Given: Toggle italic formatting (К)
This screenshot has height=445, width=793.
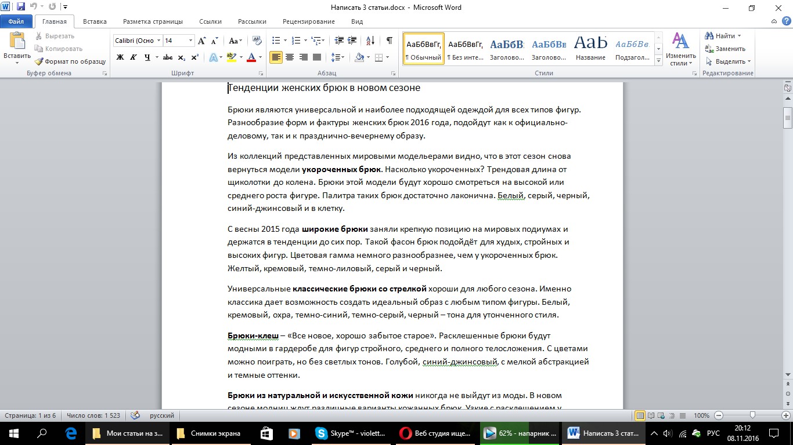Looking at the screenshot, I should [x=134, y=57].
